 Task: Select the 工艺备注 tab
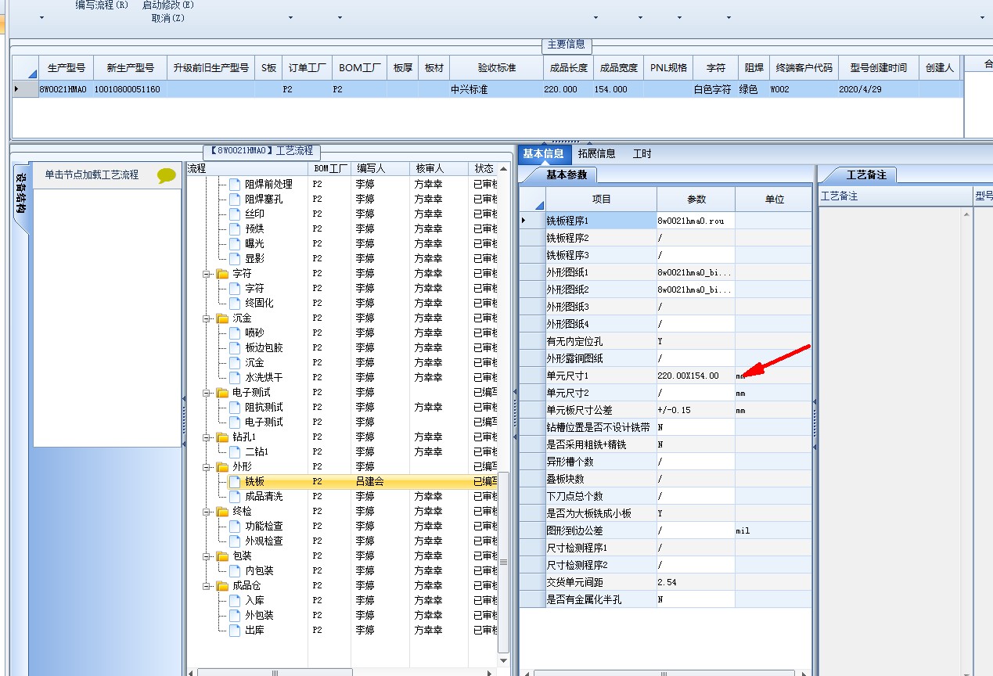866,174
